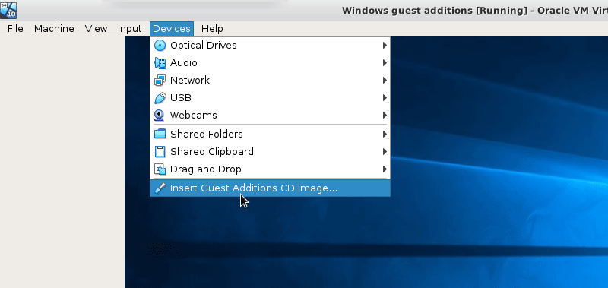Expand the Shared Clipboard submenu arrow
Image resolution: width=608 pixels, height=288 pixels.
pyautogui.click(x=385, y=151)
